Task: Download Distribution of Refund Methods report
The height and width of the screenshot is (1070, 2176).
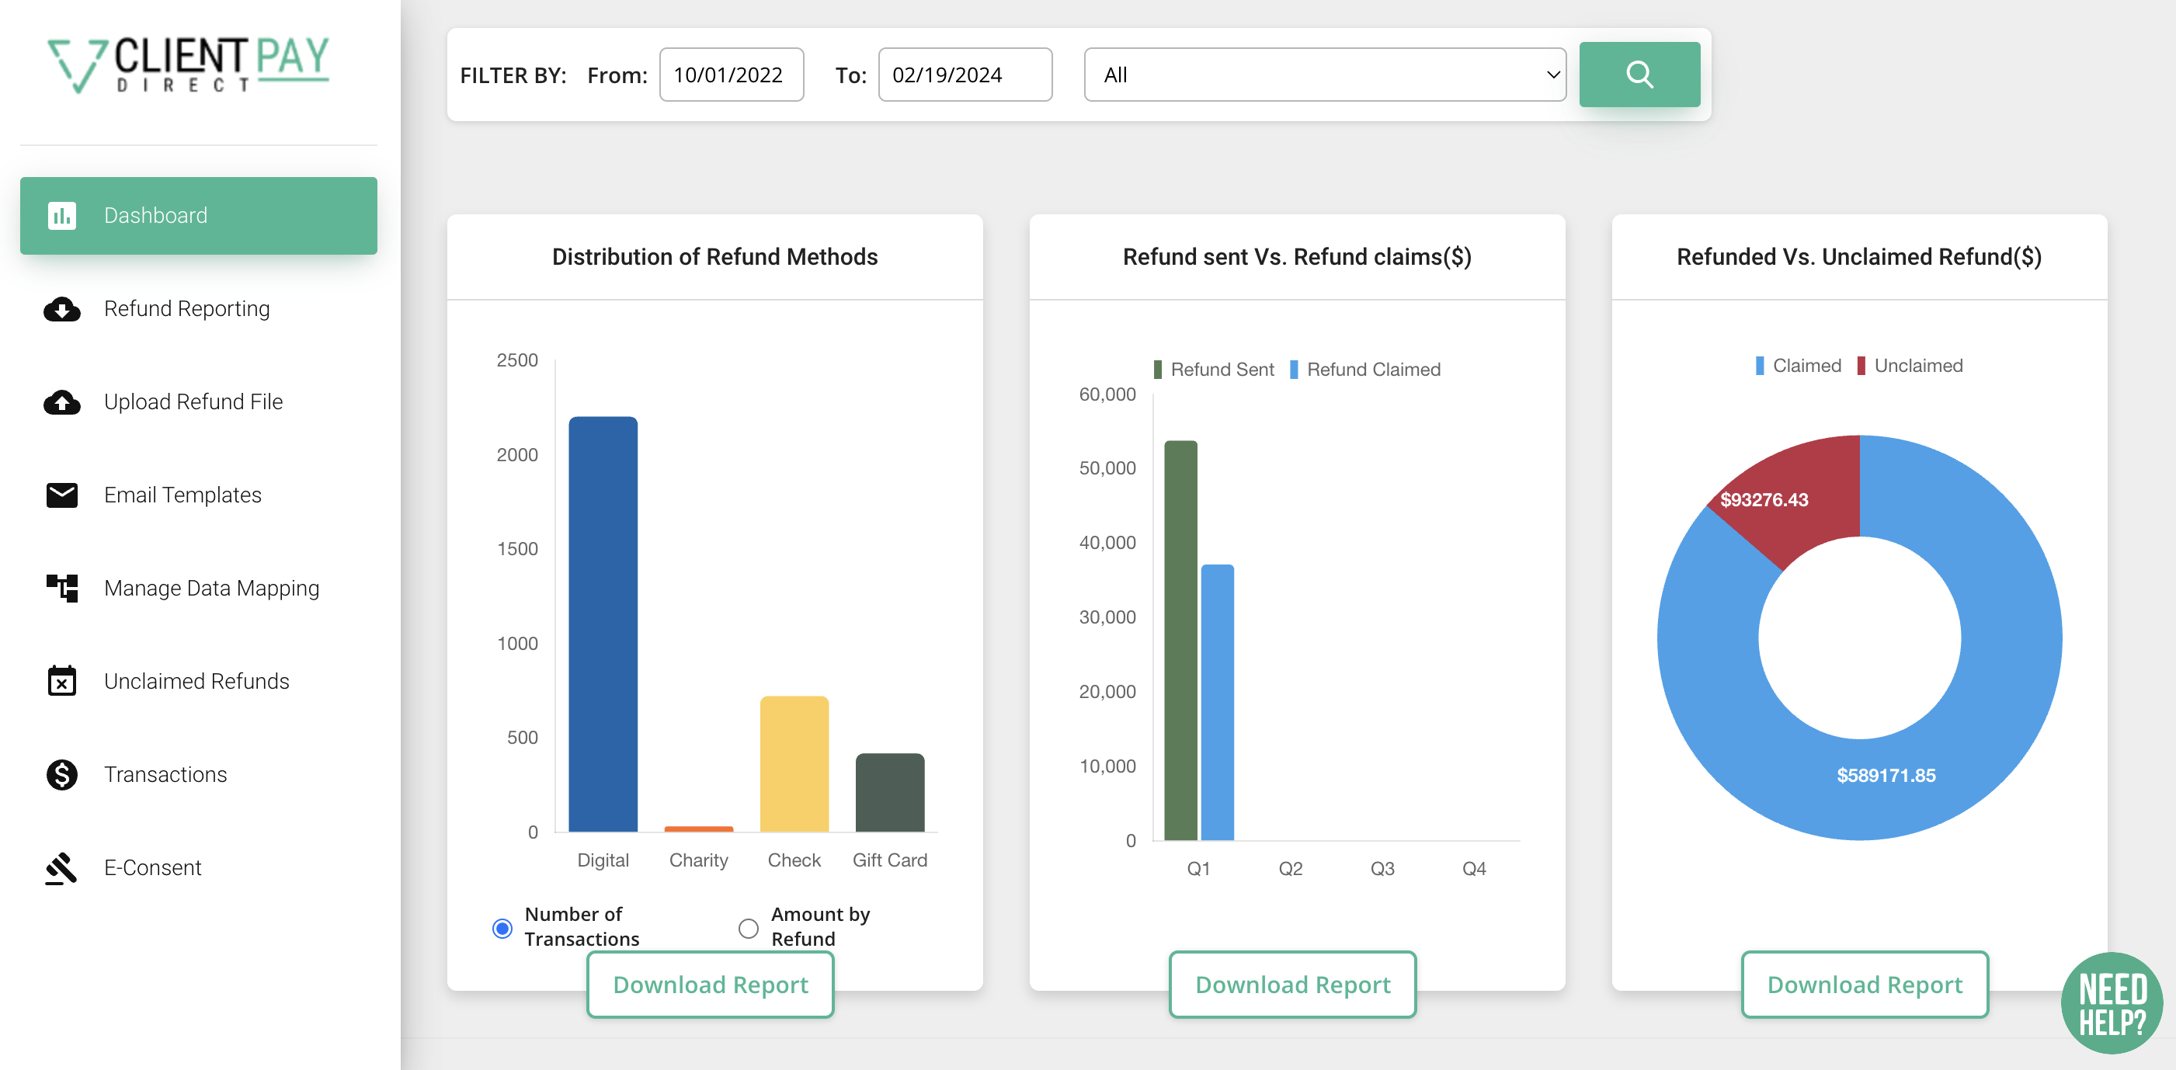Action: click(710, 985)
